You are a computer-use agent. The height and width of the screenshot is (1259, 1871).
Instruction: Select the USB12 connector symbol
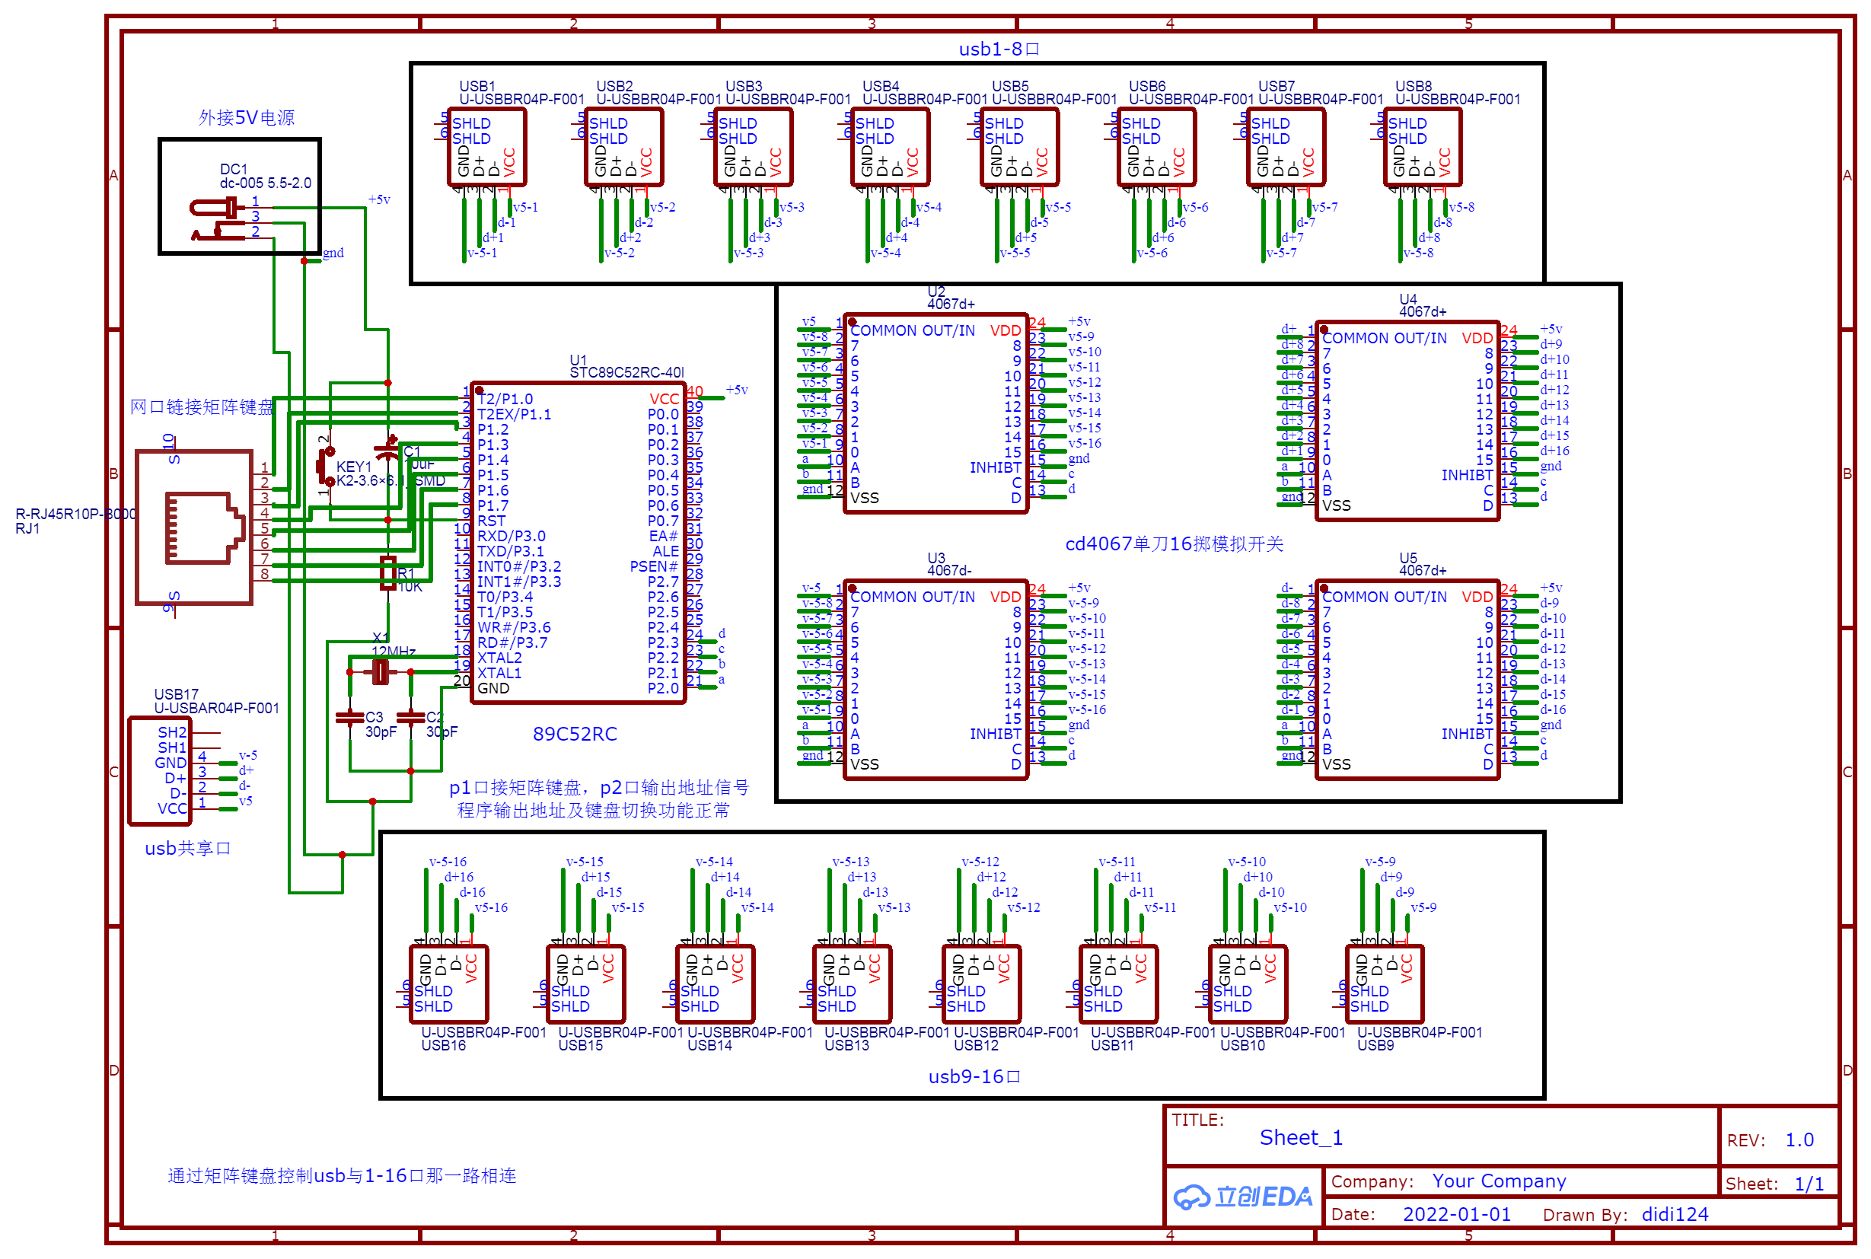tap(982, 984)
